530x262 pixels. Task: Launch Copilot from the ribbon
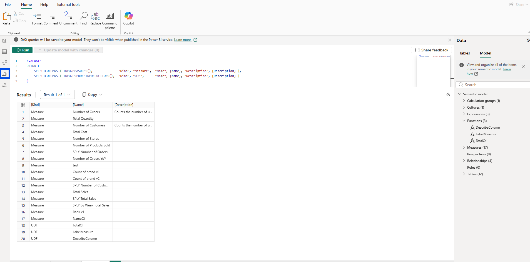129,16
